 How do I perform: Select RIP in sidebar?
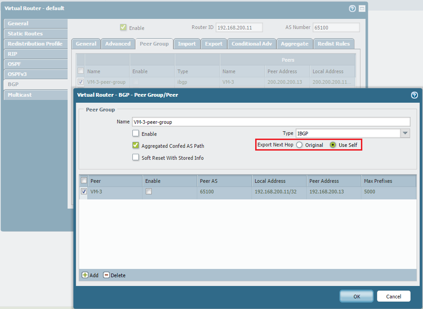(x=35, y=54)
